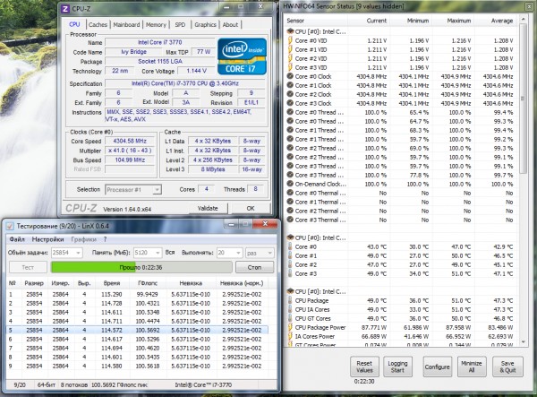This screenshot has height=397, width=537.
Task: Switch to the CPU tab in CPU-Z
Action: pos(74,24)
